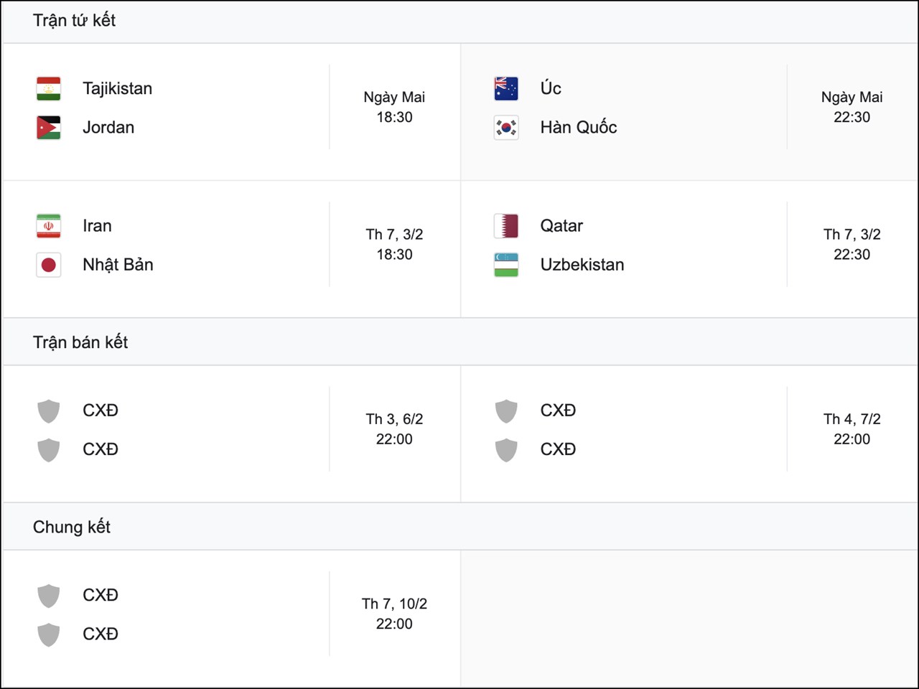This screenshot has height=689, width=919.
Task: Click the Th 7, 3/2 18:30 Iran match time
Action: 394,244
